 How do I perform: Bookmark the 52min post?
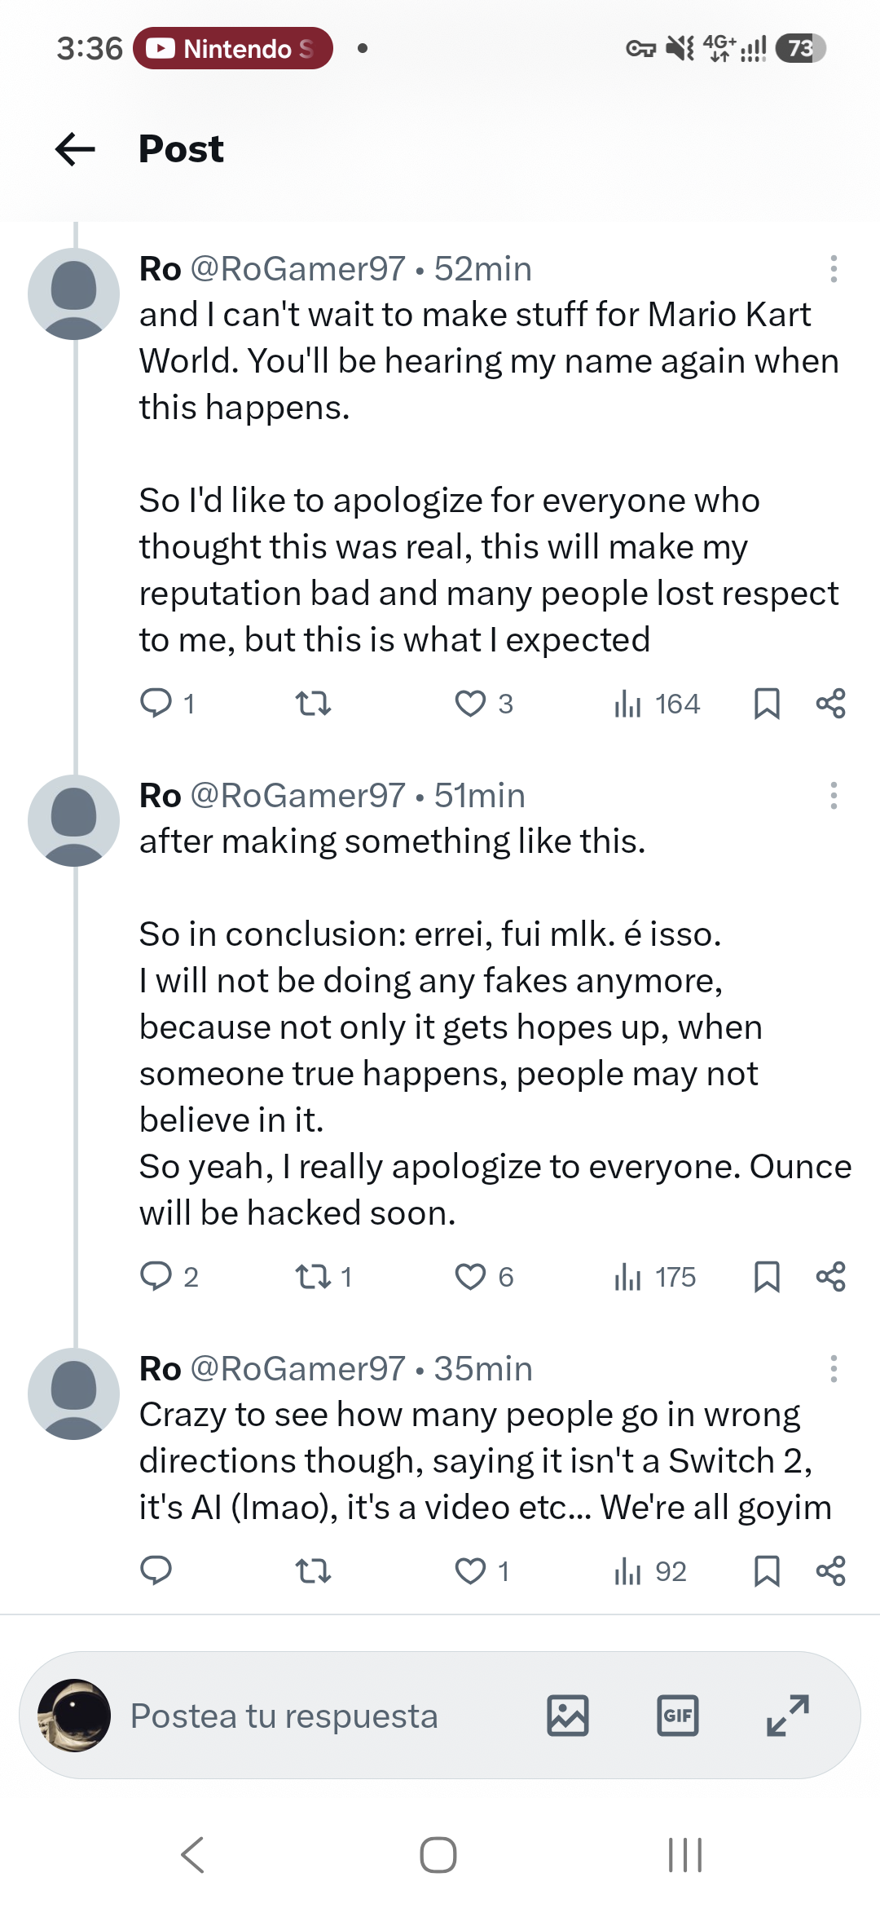pyautogui.click(x=767, y=704)
